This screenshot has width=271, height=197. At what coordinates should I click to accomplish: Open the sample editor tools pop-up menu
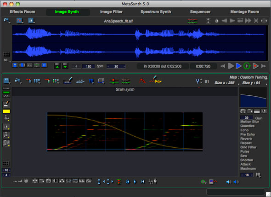[x=31, y=20]
